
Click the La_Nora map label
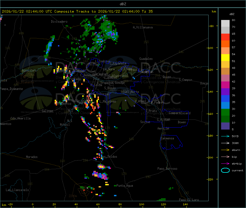(109, 69)
